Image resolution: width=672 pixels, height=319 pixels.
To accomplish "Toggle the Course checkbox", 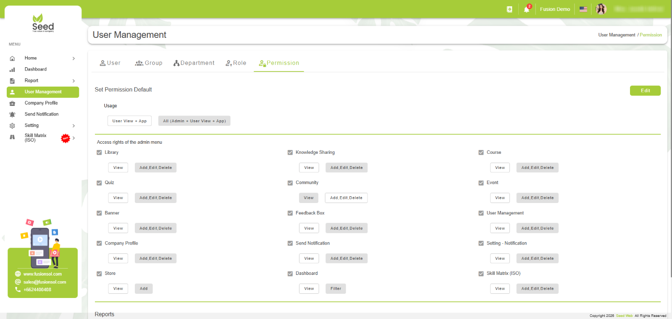I will coord(481,153).
